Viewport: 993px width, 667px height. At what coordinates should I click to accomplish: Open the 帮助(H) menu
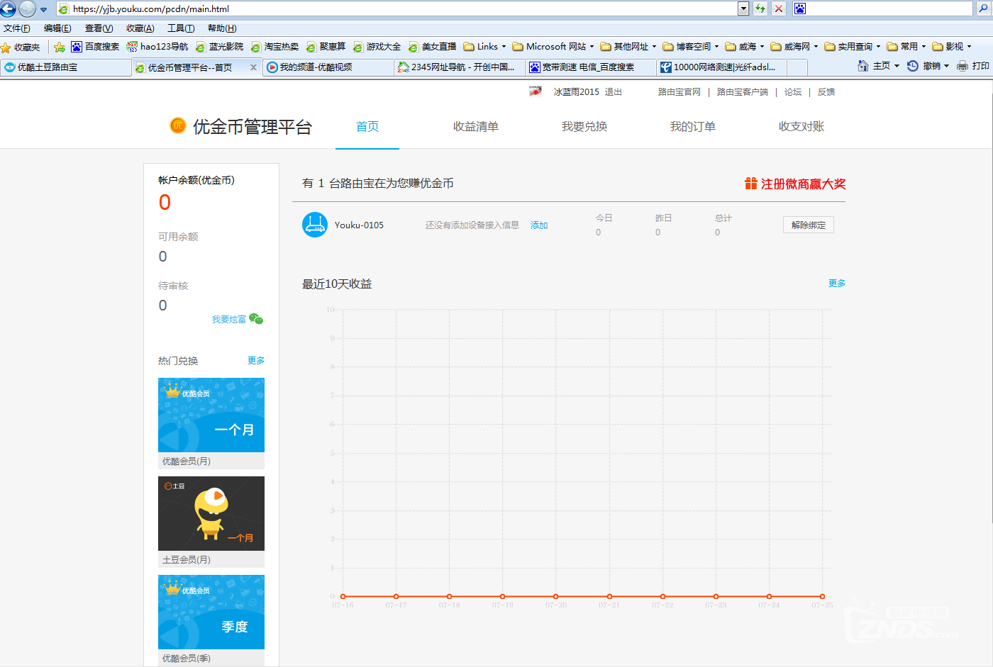pos(222,28)
